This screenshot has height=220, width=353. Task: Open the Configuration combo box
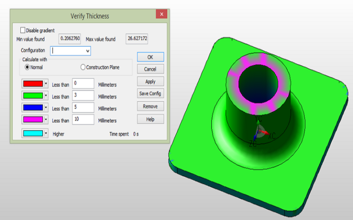(x=70, y=51)
